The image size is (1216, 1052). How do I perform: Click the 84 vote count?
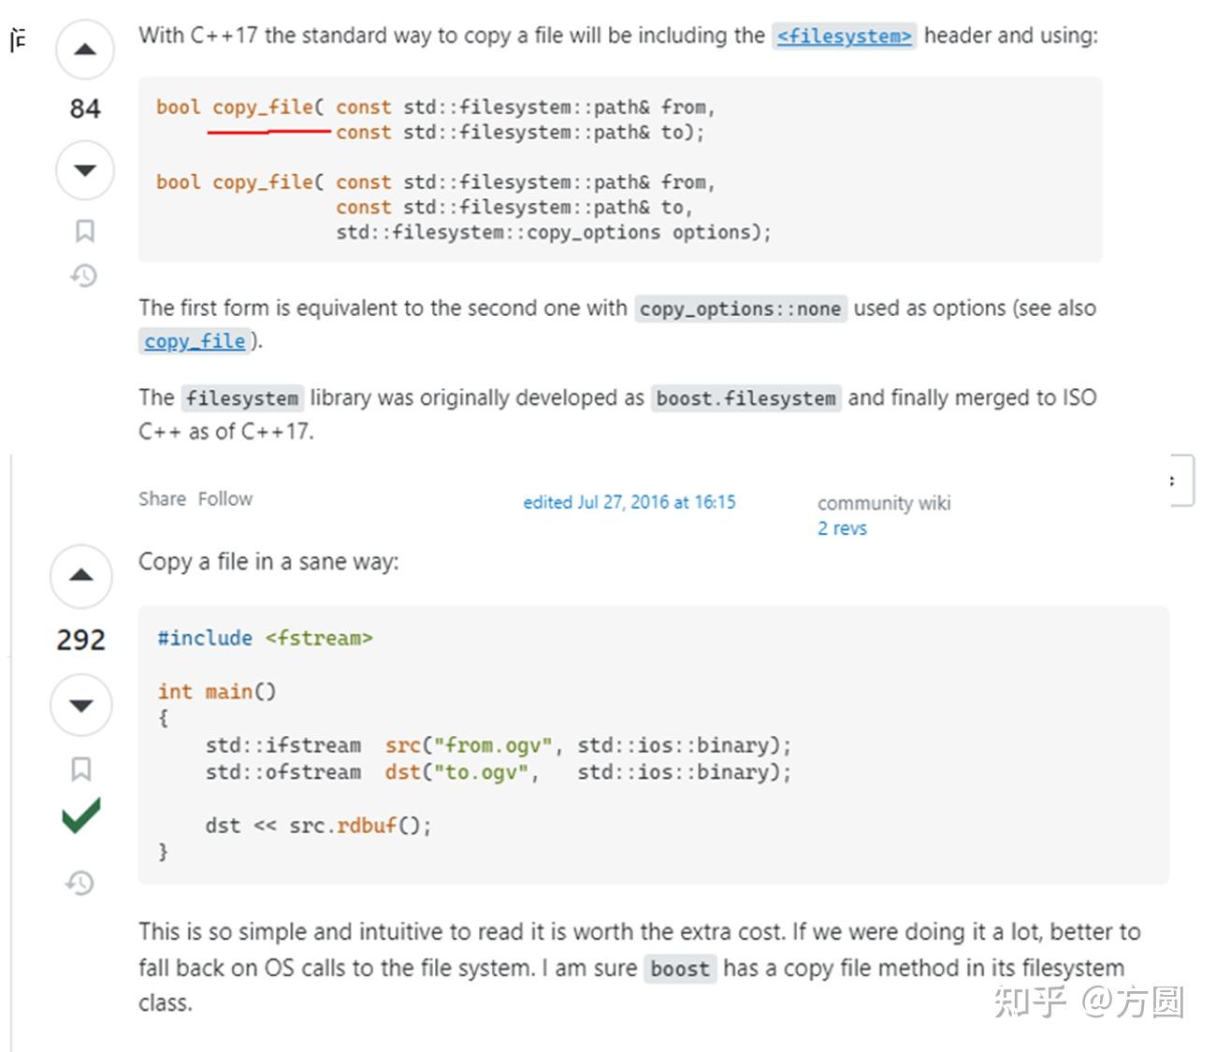[85, 108]
